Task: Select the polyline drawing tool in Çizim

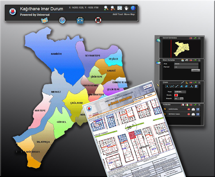Action: (x=172, y=86)
